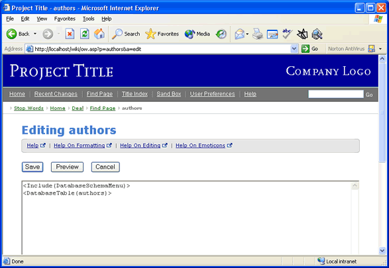Open the Find Page breadcrumb link
This screenshot has width=389, height=268.
[103, 109]
